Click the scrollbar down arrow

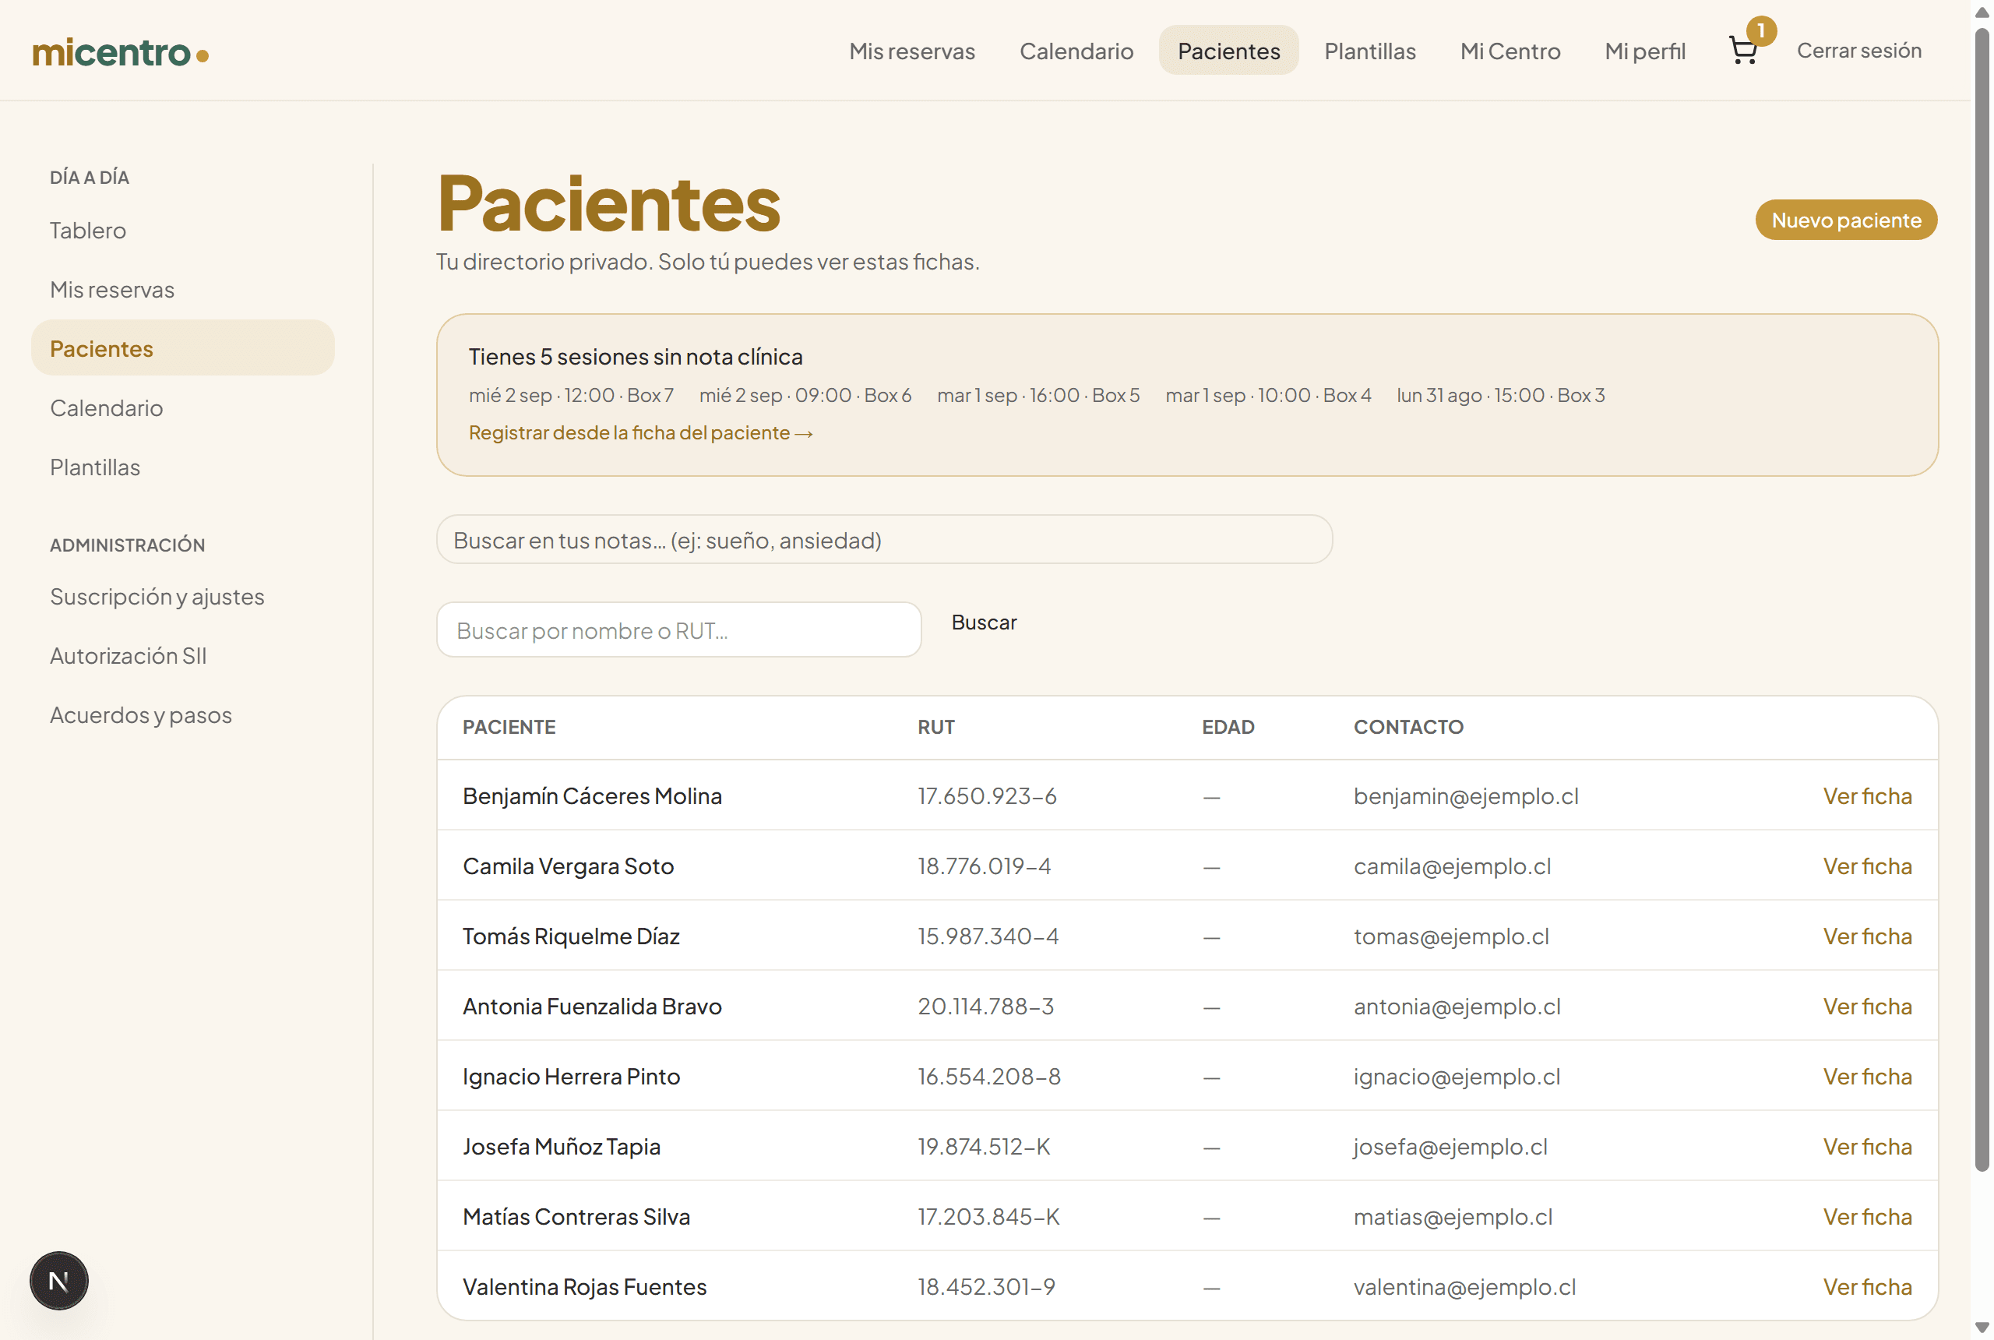tap(1982, 1328)
